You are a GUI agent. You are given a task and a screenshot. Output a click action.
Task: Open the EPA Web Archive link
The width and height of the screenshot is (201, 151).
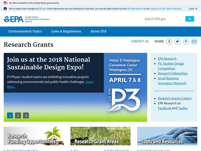point(135,9)
